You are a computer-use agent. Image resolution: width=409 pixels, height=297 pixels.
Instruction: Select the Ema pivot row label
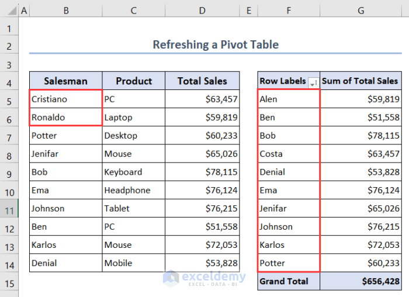(x=289, y=190)
